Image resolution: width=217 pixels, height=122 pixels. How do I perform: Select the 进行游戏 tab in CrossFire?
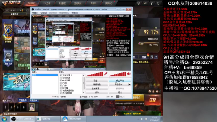(31, 3)
